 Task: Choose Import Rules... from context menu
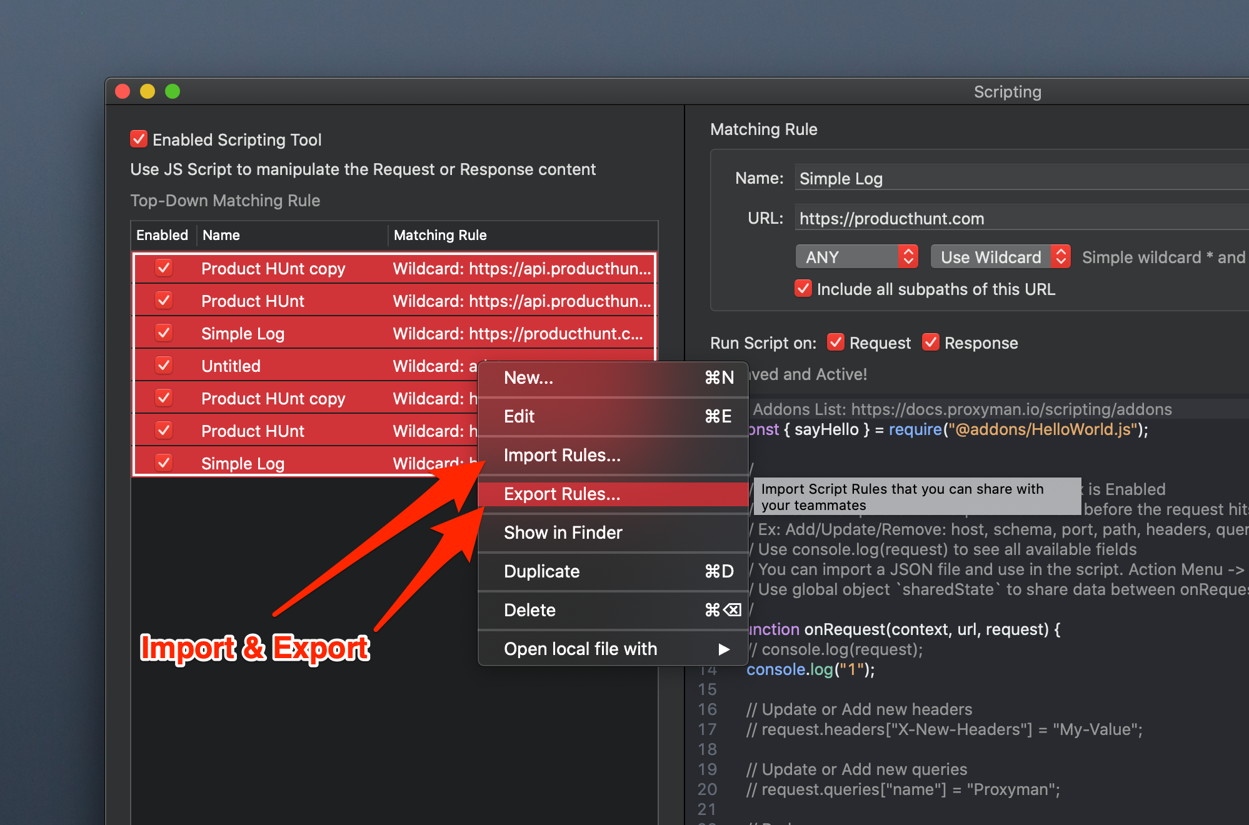coord(562,456)
